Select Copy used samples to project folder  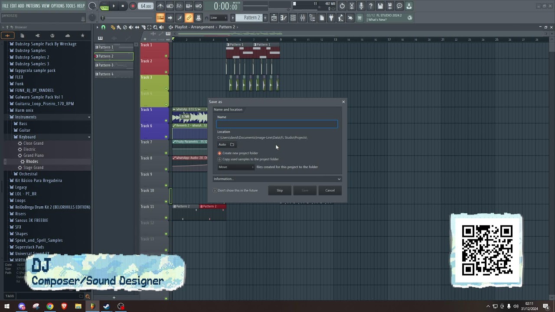248,159
